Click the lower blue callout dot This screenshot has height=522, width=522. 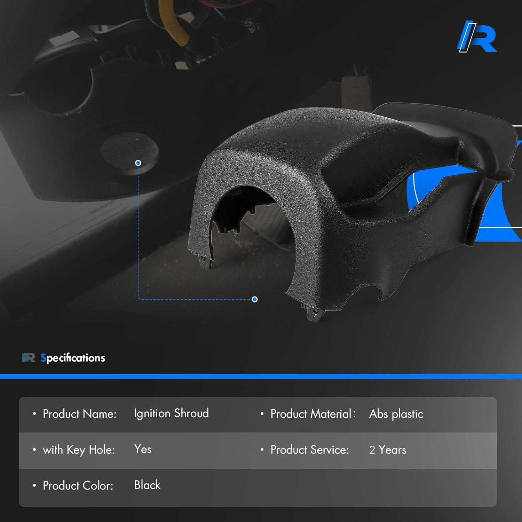point(254,299)
